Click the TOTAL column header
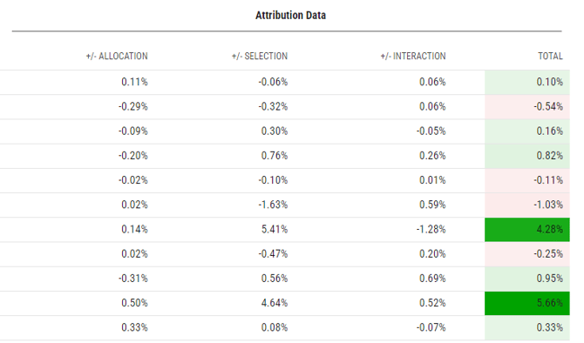 (550, 57)
